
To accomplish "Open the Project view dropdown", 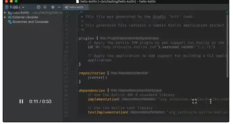I will (23, 7).
